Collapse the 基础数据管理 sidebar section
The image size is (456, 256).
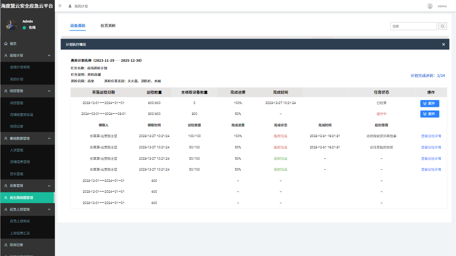(49, 138)
